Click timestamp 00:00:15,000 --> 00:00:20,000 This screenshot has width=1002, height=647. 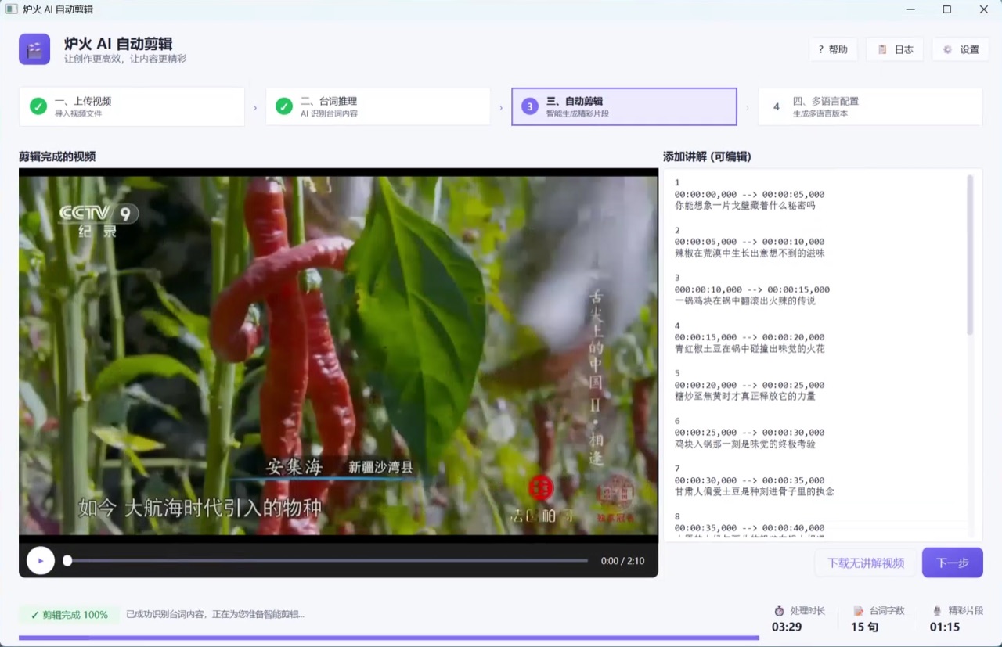749,337
